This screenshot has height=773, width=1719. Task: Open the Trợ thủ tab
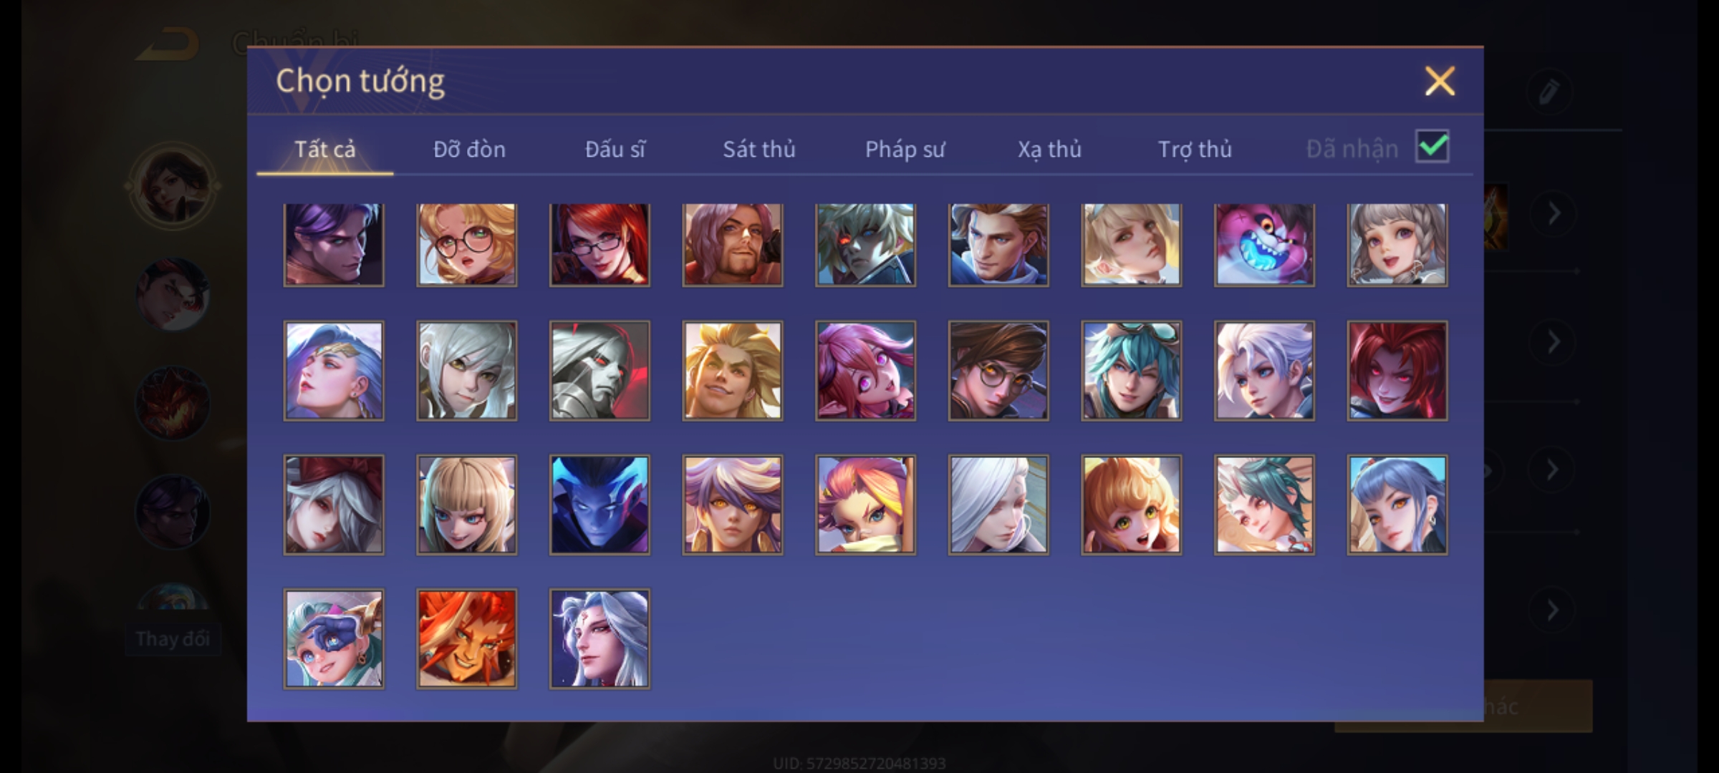click(x=1195, y=149)
